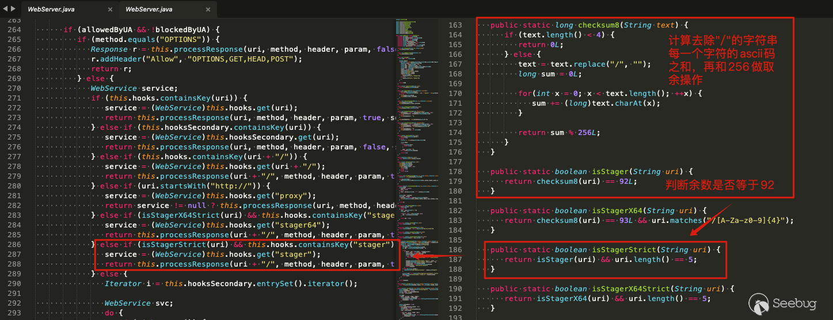833x320 pixels.
Task: Click line number 186 in the right gutter
Action: point(455,250)
